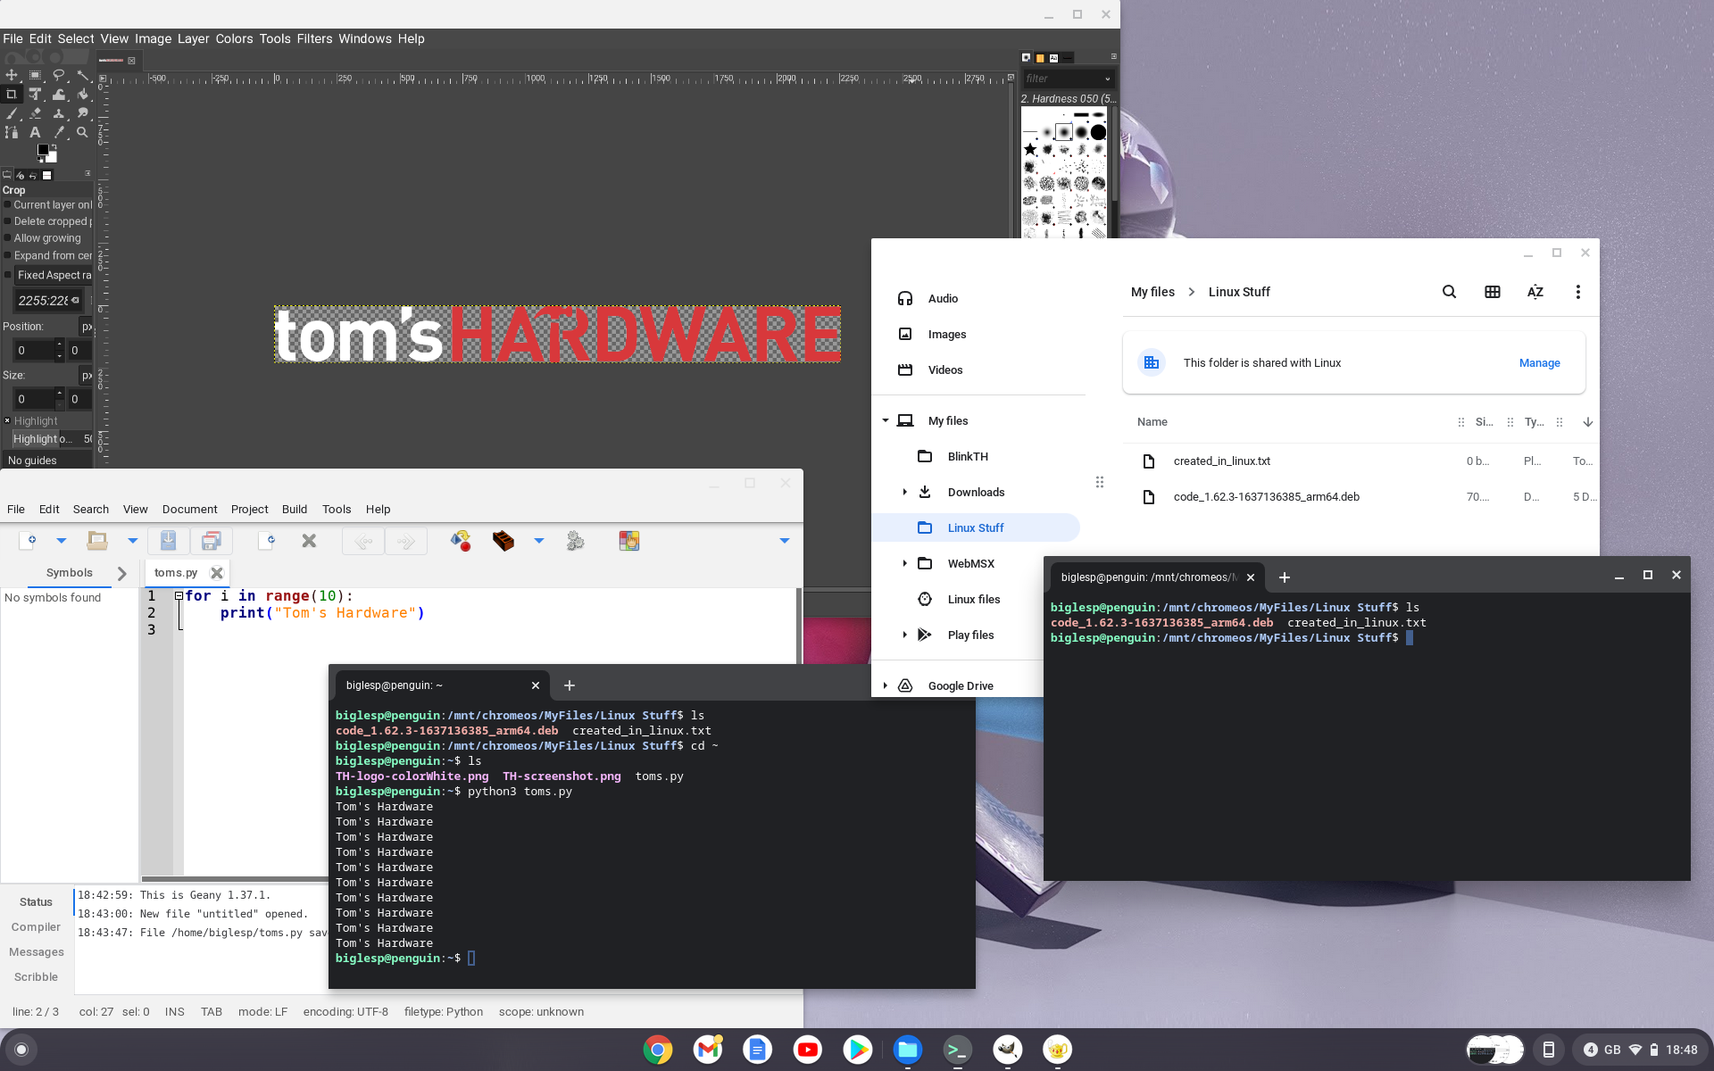This screenshot has width=1714, height=1071.
Task: Click the Linux files entry in sidebar
Action: pyautogui.click(x=975, y=599)
